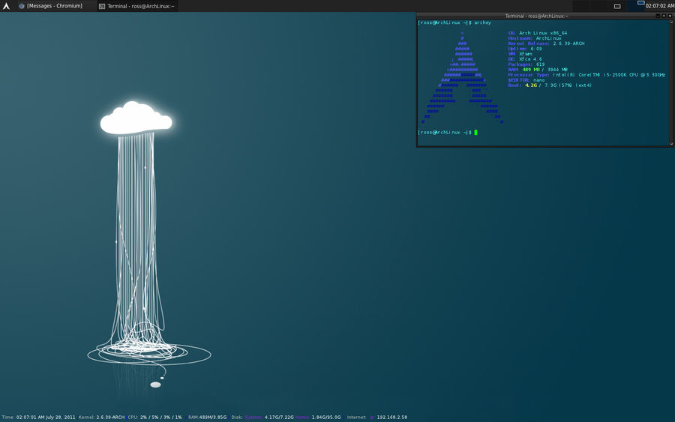
Task: Switch to the Messages - Chromium window label
Action: tap(55, 6)
